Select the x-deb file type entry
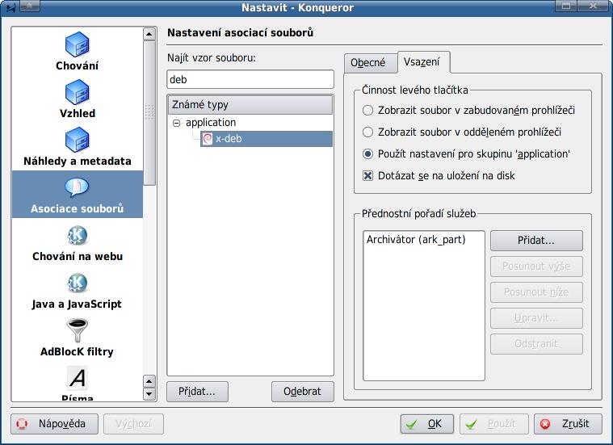The image size is (613, 445). [267, 138]
